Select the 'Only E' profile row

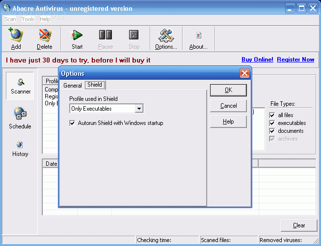[x=51, y=103]
